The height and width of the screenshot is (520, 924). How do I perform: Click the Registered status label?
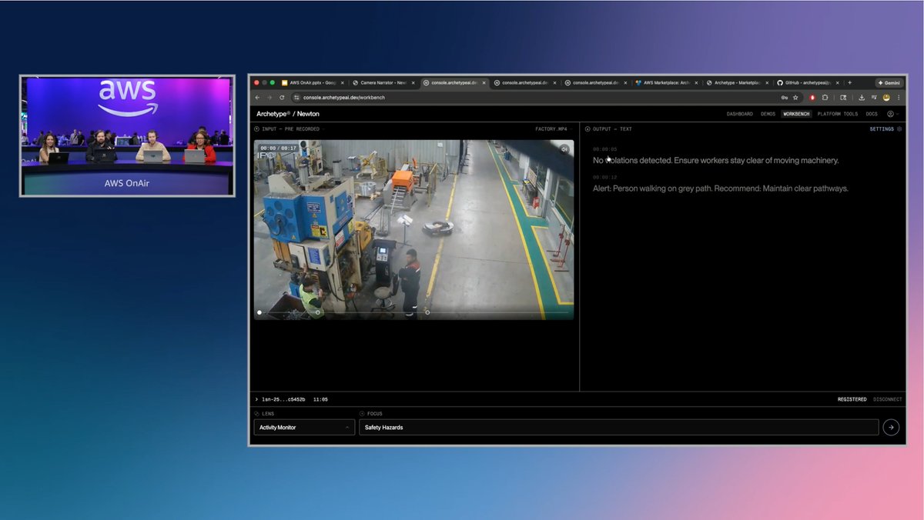click(852, 399)
